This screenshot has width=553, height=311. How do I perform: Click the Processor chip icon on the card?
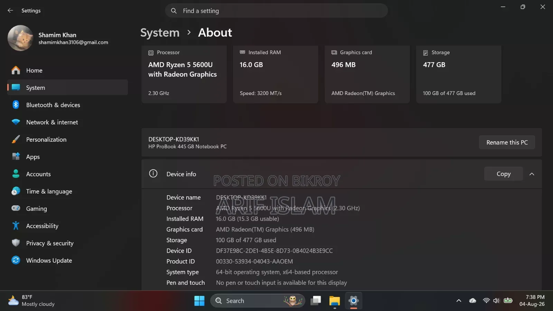pos(151,53)
